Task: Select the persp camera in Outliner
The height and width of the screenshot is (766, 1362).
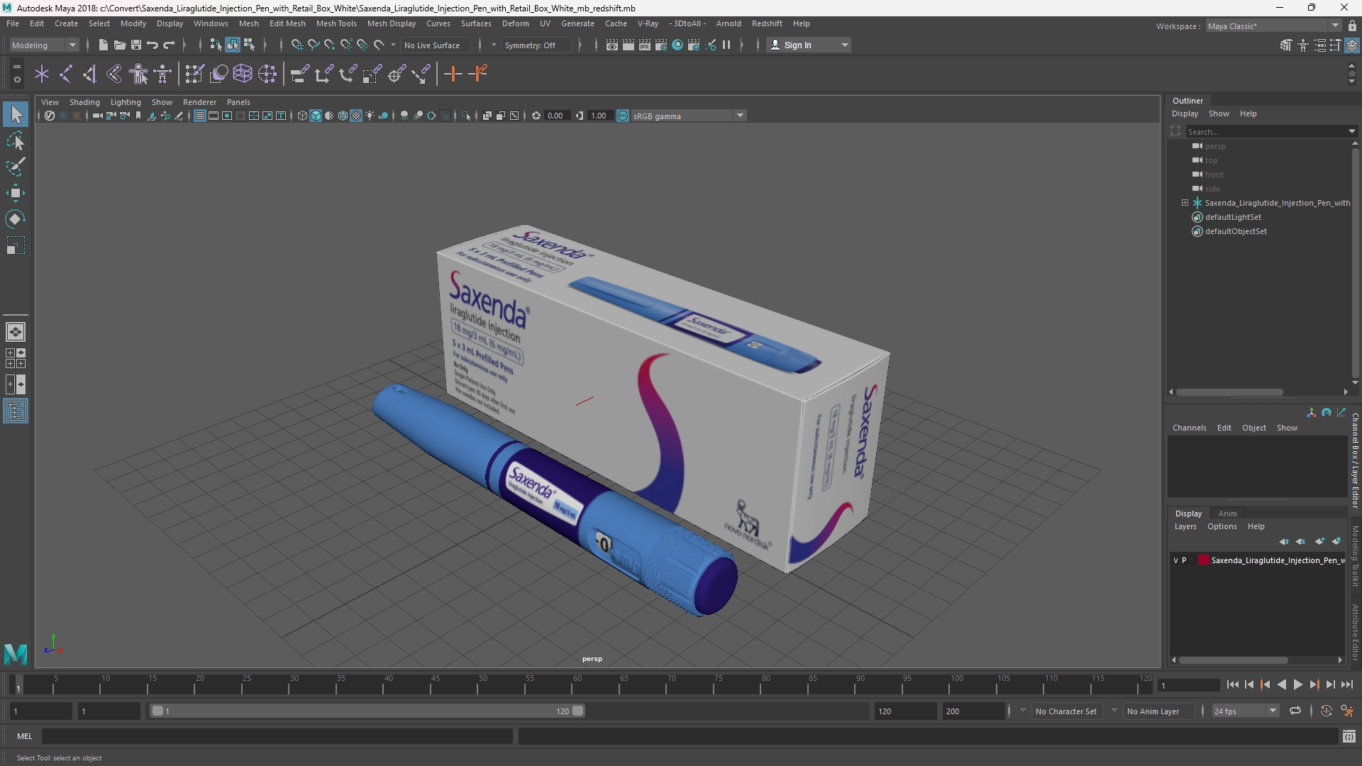Action: coord(1215,146)
